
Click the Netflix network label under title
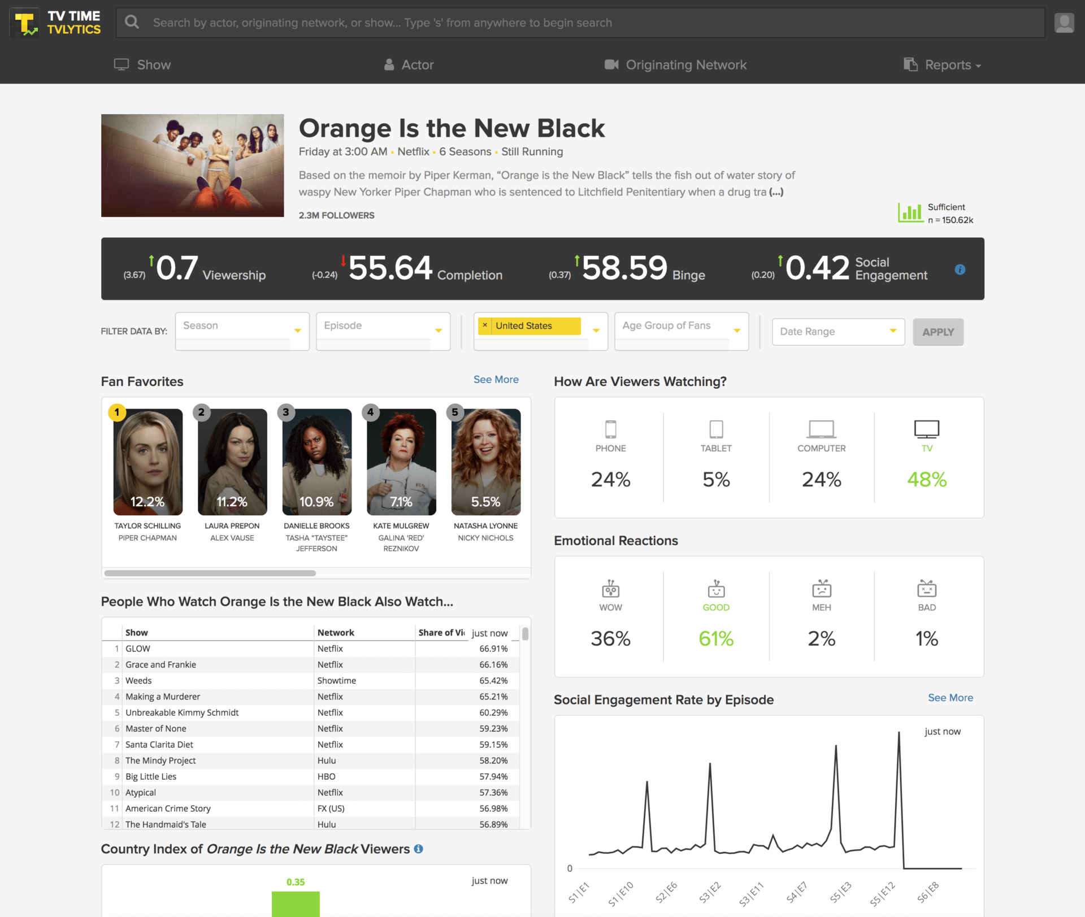[x=413, y=151]
